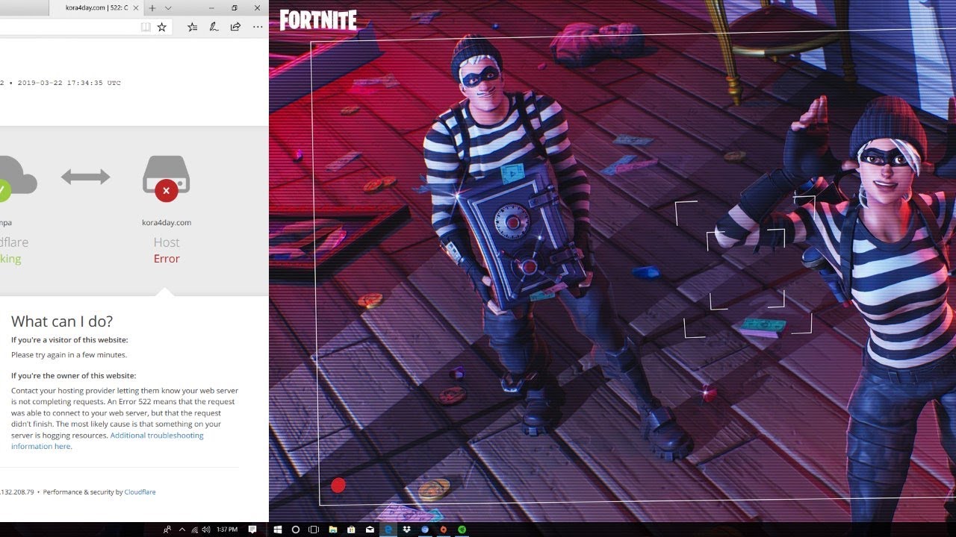Click the What can I do? heading
The image size is (956, 537).
62,321
